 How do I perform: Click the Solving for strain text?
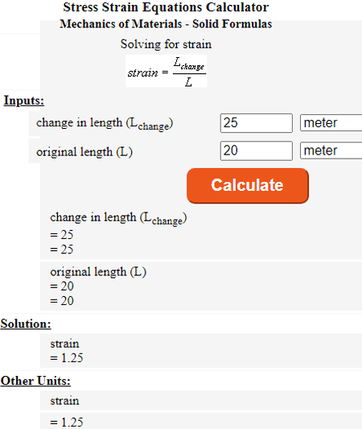pyautogui.click(x=166, y=44)
